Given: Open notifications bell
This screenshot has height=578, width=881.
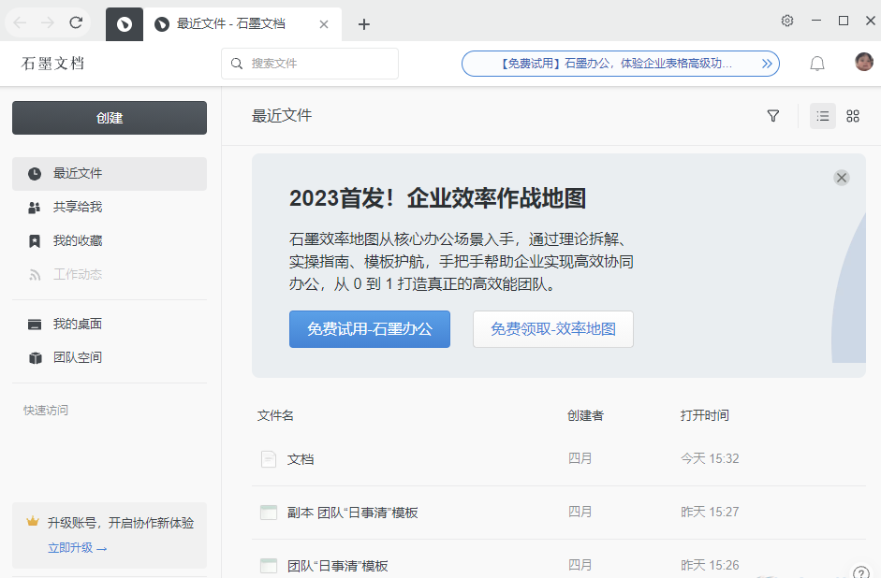Looking at the screenshot, I should click(817, 64).
